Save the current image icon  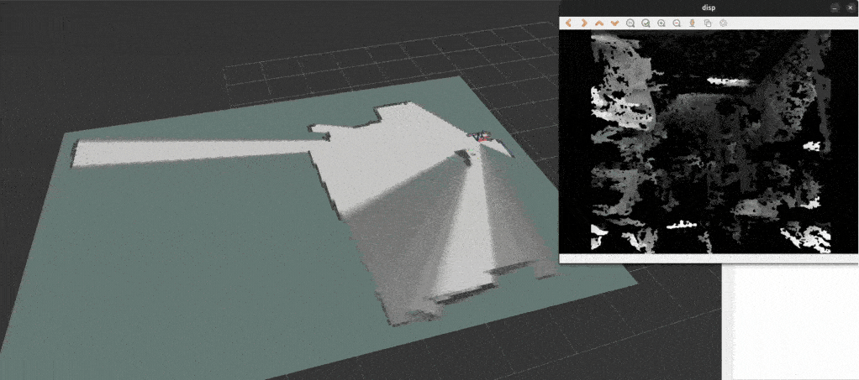[x=692, y=23]
